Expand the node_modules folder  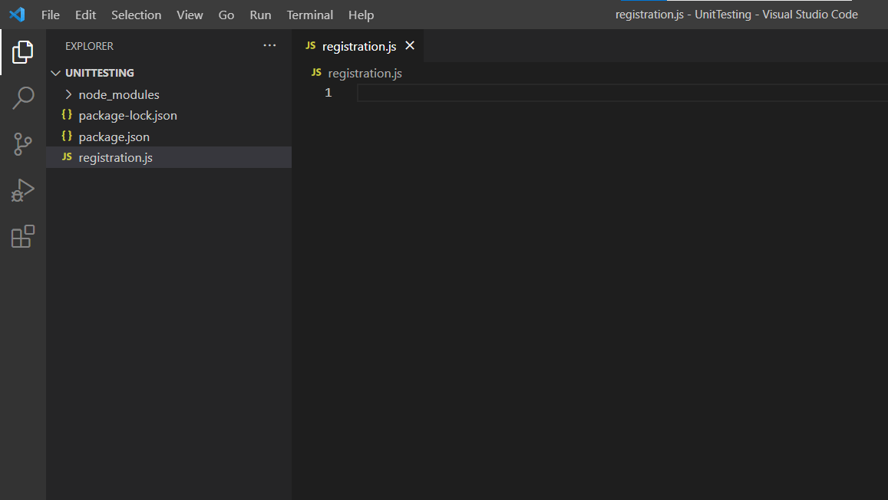[x=69, y=94]
